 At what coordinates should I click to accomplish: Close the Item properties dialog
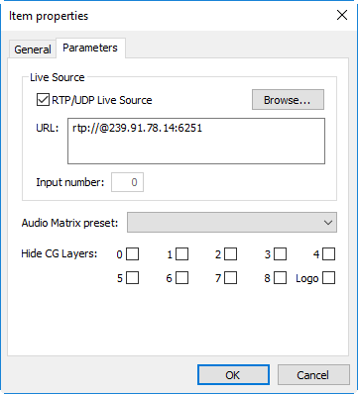342,15
